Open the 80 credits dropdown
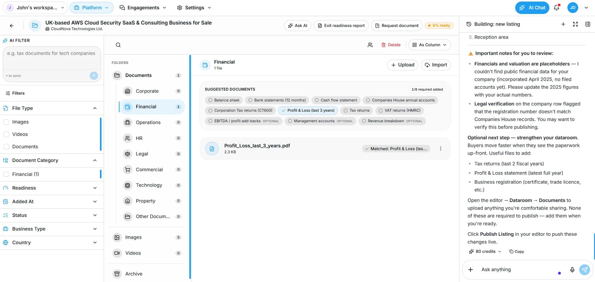The image size is (595, 282). coord(485,252)
